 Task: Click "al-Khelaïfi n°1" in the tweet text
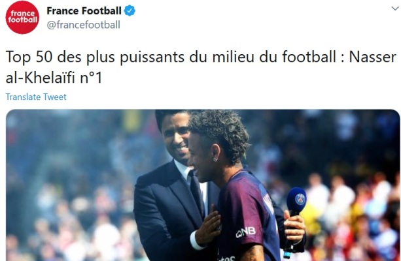pyautogui.click(x=54, y=78)
